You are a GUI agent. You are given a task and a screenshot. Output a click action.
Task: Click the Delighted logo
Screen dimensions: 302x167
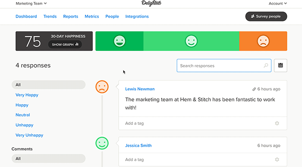click(151, 3)
